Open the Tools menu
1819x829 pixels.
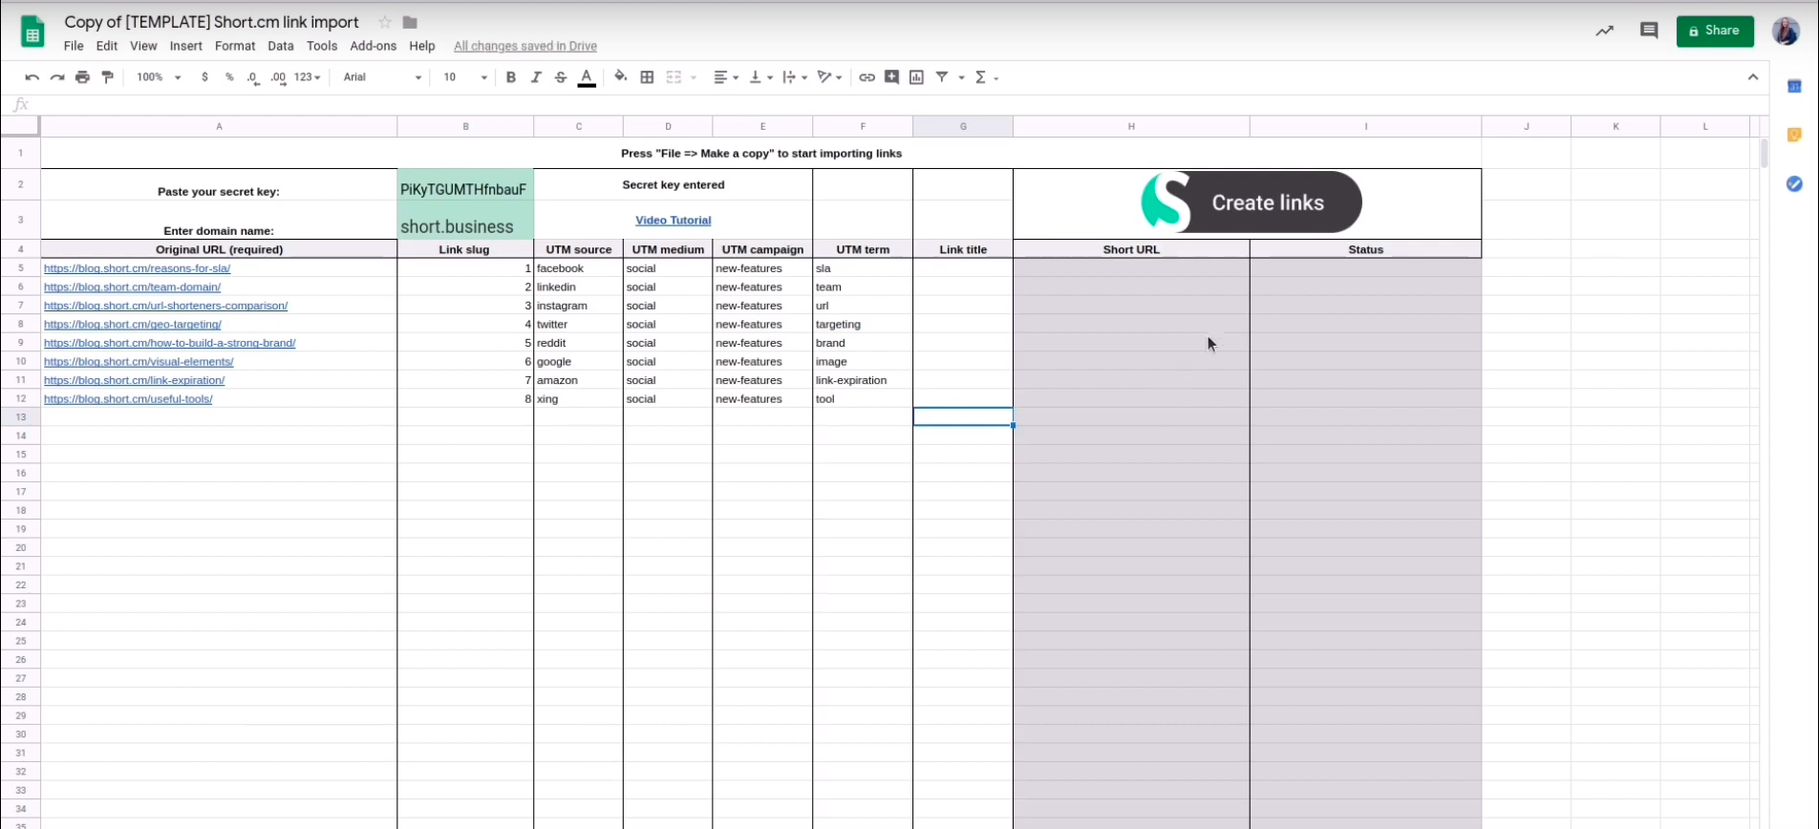point(322,46)
